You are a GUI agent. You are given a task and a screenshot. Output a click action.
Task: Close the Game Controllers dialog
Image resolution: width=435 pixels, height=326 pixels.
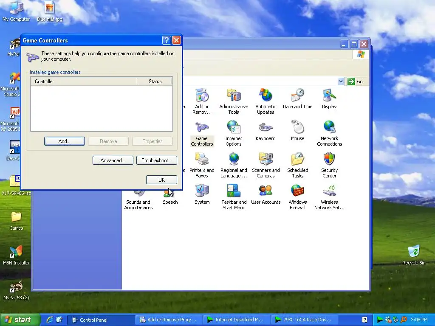click(176, 40)
